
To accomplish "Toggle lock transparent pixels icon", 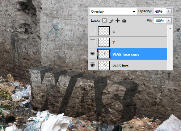I will pyautogui.click(x=104, y=21).
